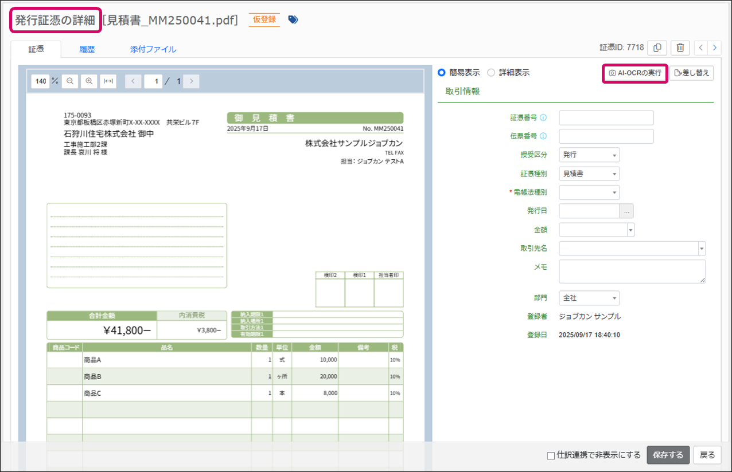Click the 保存する button
The width and height of the screenshot is (732, 472).
pyautogui.click(x=668, y=455)
